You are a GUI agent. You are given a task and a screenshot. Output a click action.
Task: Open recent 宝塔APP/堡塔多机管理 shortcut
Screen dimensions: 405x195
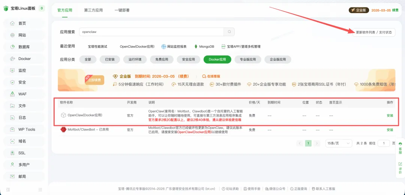pyautogui.click(x=241, y=47)
